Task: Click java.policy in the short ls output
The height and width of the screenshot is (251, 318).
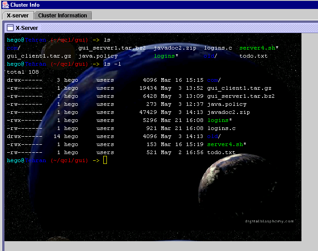Action: coord(98,56)
